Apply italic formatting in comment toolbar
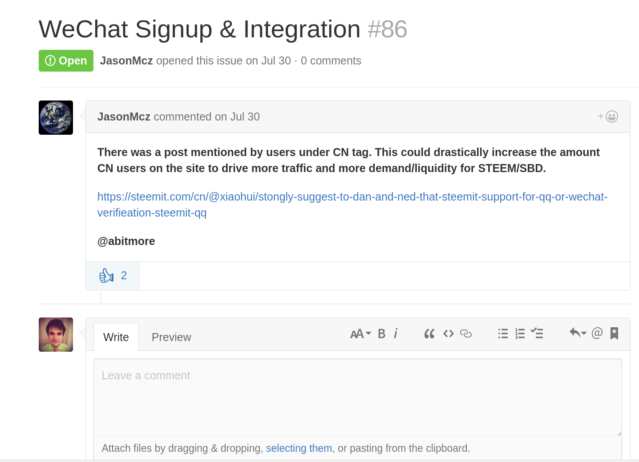 (396, 333)
